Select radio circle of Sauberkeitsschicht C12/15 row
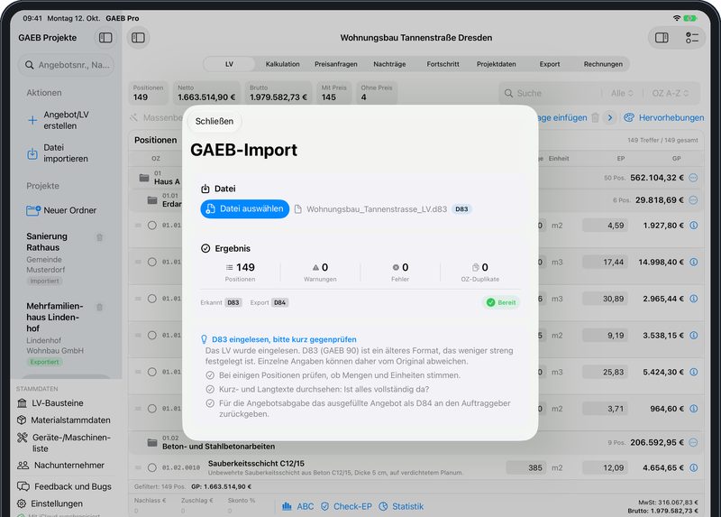Image resolution: width=721 pixels, height=517 pixels. [x=151, y=467]
